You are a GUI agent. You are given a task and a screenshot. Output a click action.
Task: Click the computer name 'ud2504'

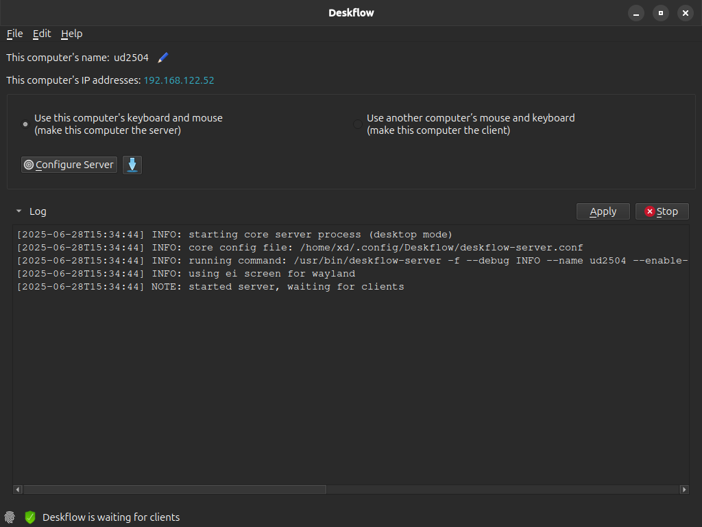click(131, 58)
